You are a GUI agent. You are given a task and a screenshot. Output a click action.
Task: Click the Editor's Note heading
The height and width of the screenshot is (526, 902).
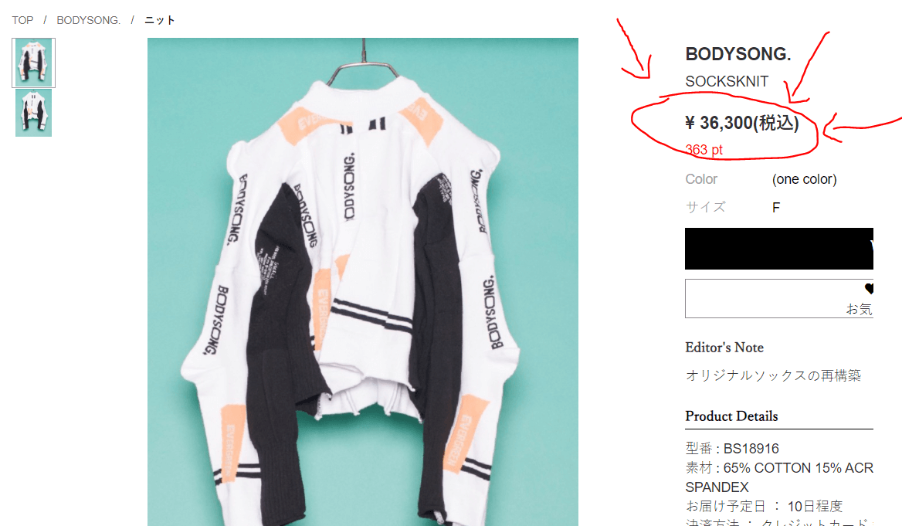coord(724,348)
